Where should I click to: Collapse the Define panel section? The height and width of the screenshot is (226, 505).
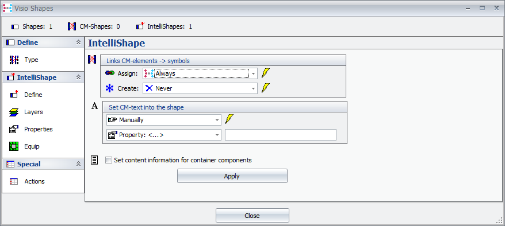(x=78, y=42)
